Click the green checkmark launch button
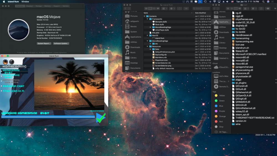This screenshot has height=156, width=277. 101,118
